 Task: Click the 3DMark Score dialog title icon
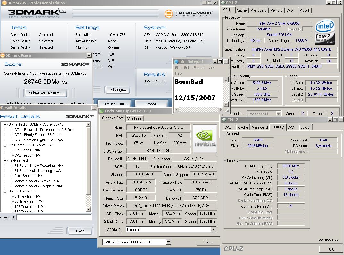(3, 55)
